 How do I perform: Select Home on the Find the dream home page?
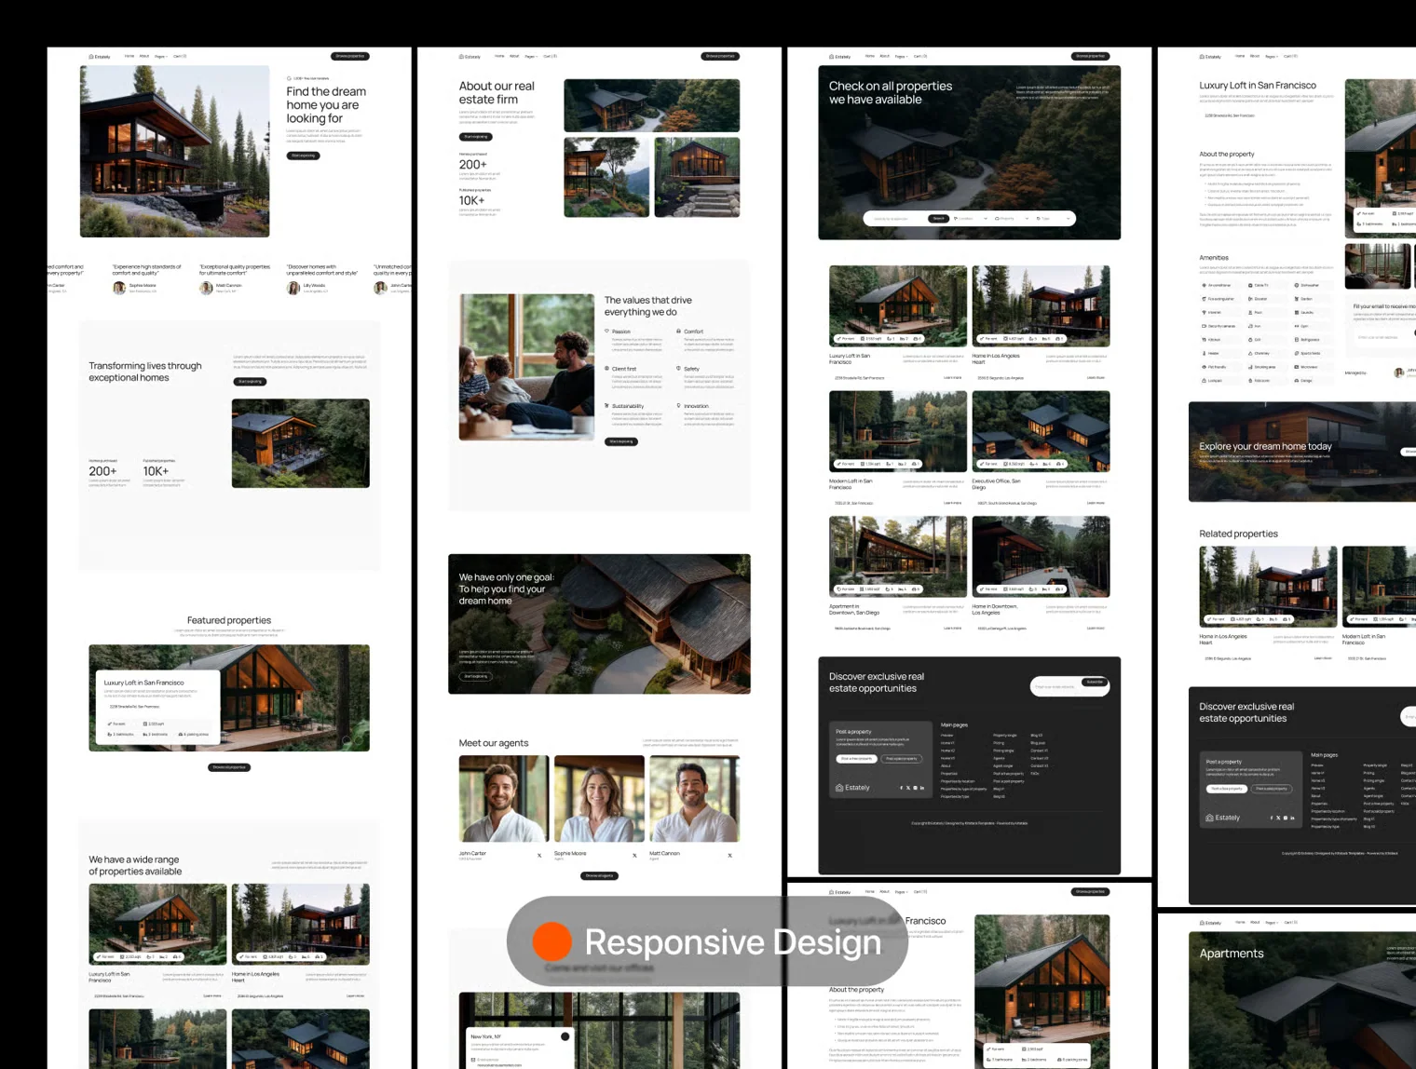click(129, 56)
